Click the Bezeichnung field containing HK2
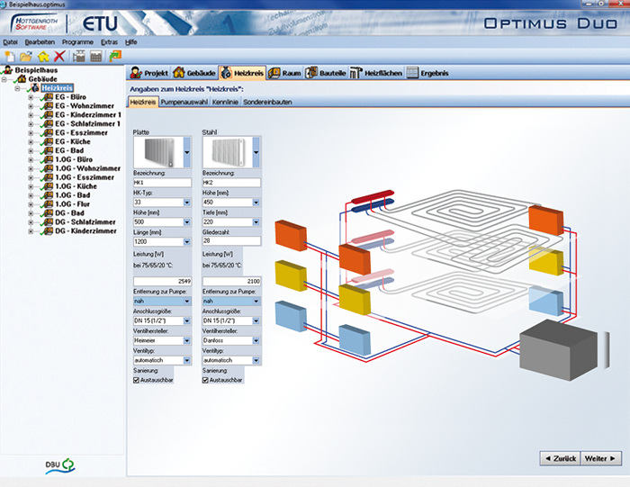Viewport: 630px width, 487px height. pyautogui.click(x=231, y=183)
